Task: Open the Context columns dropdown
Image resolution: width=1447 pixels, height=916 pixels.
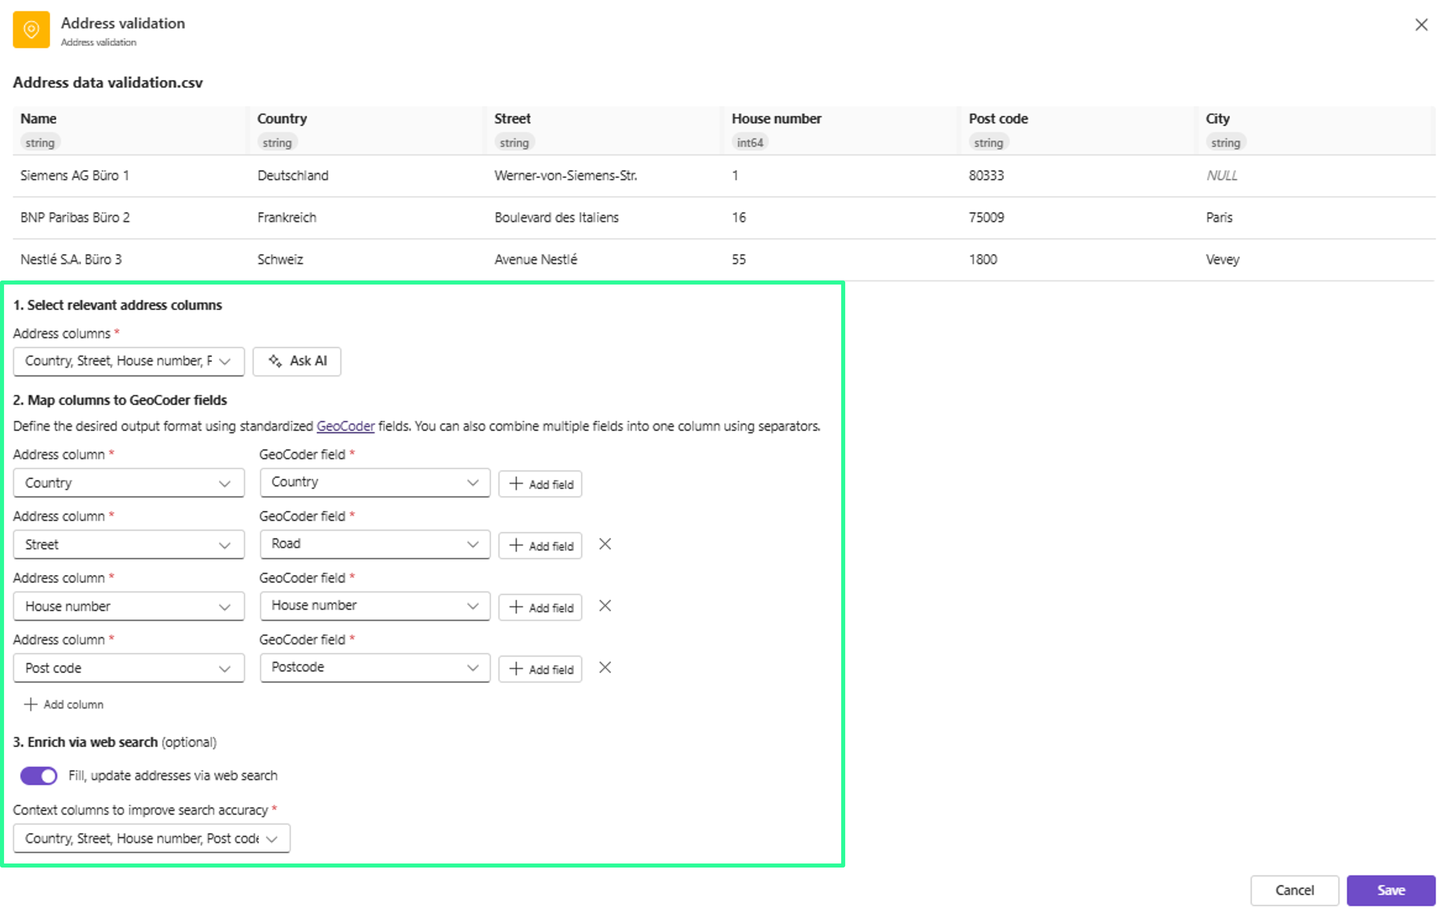Action: click(x=151, y=838)
